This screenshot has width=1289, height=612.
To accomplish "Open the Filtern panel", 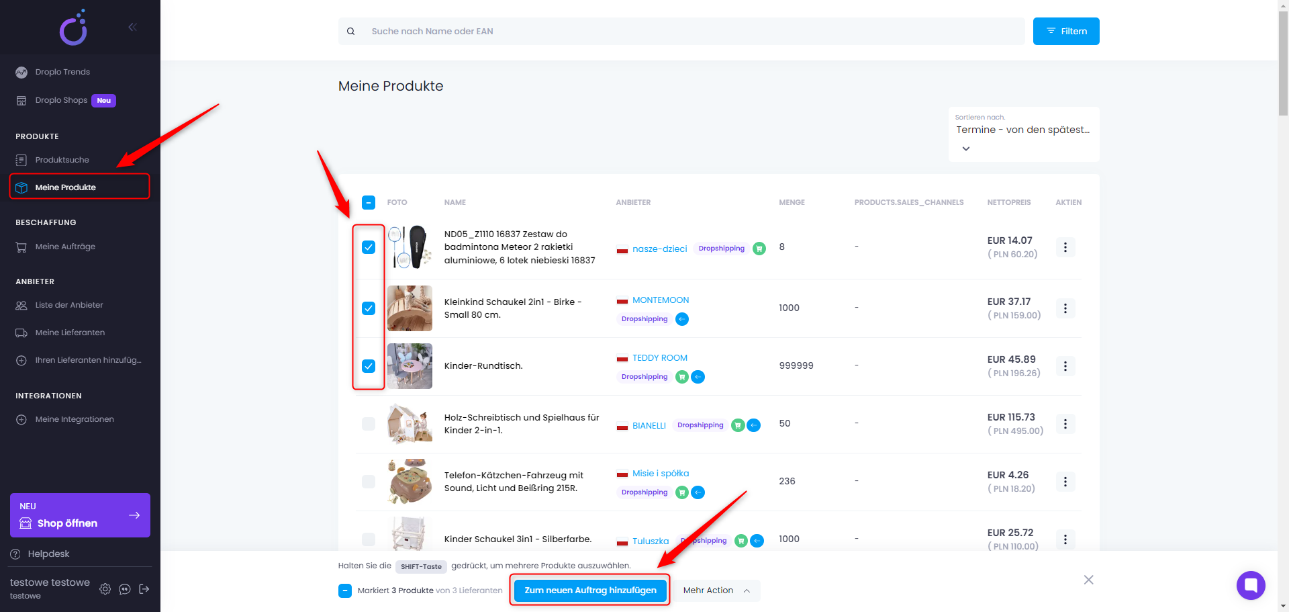I will pyautogui.click(x=1066, y=32).
